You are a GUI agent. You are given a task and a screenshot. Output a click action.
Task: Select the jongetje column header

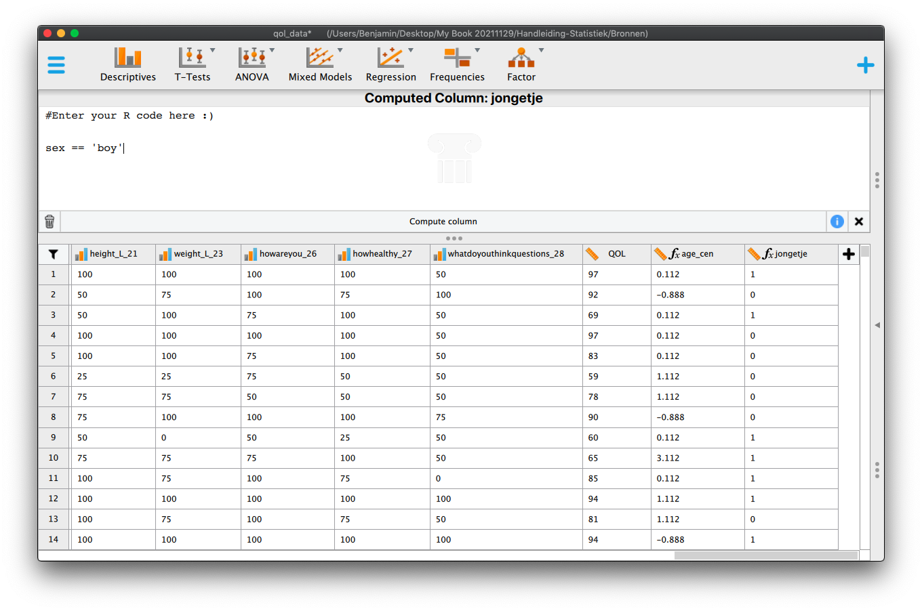(791, 254)
